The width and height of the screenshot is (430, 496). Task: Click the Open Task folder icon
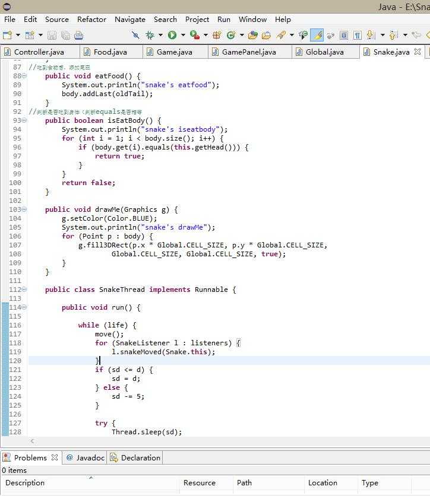click(x=266, y=35)
